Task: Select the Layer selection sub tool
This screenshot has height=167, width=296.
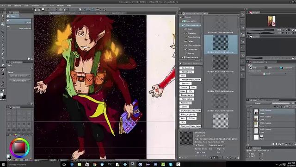Action: pos(19,27)
